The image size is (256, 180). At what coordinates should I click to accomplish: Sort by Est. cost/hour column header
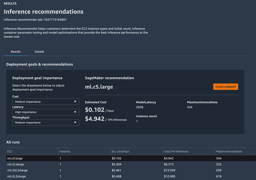click(121, 151)
